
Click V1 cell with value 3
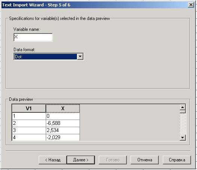tap(29, 131)
